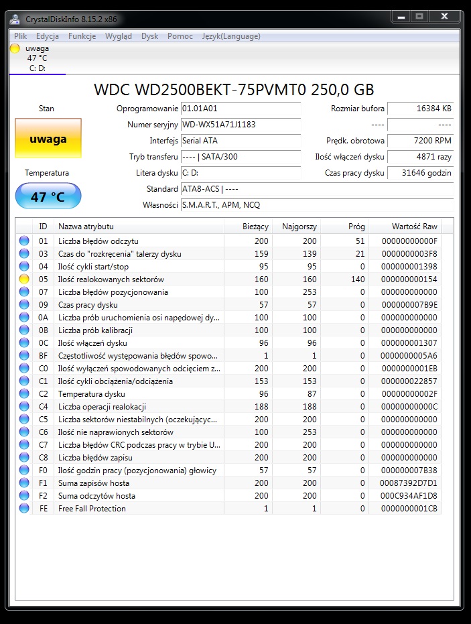
Task: Click the 47 °C temperature button
Action: [x=48, y=196]
